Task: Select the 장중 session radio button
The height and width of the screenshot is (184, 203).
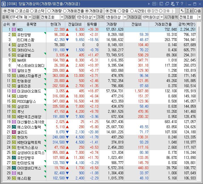Action: [x=120, y=11]
